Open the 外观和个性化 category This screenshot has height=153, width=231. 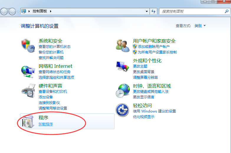[147, 60]
